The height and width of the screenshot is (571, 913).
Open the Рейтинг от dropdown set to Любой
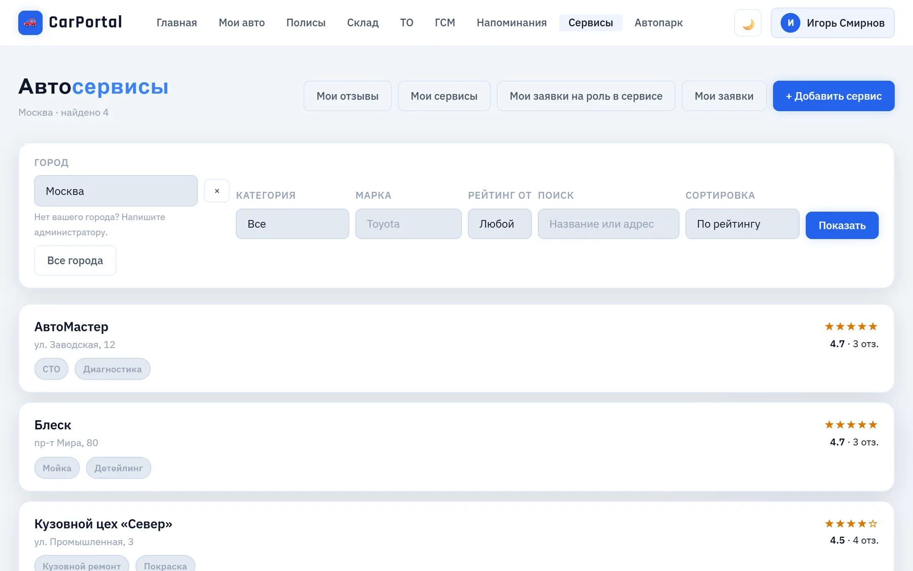[500, 224]
